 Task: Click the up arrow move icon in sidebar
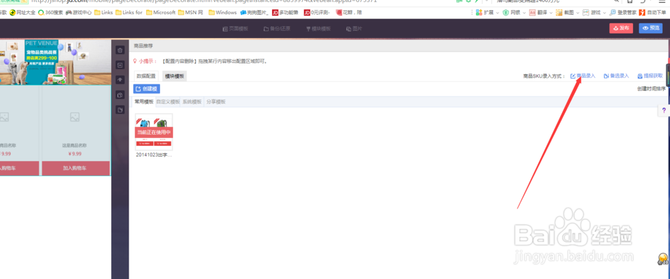point(120,80)
